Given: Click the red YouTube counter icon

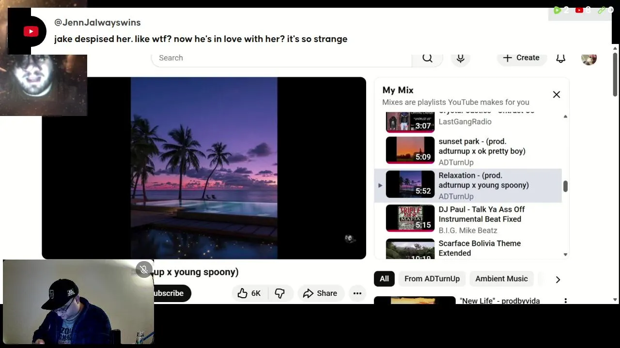Looking at the screenshot, I should tap(579, 10).
